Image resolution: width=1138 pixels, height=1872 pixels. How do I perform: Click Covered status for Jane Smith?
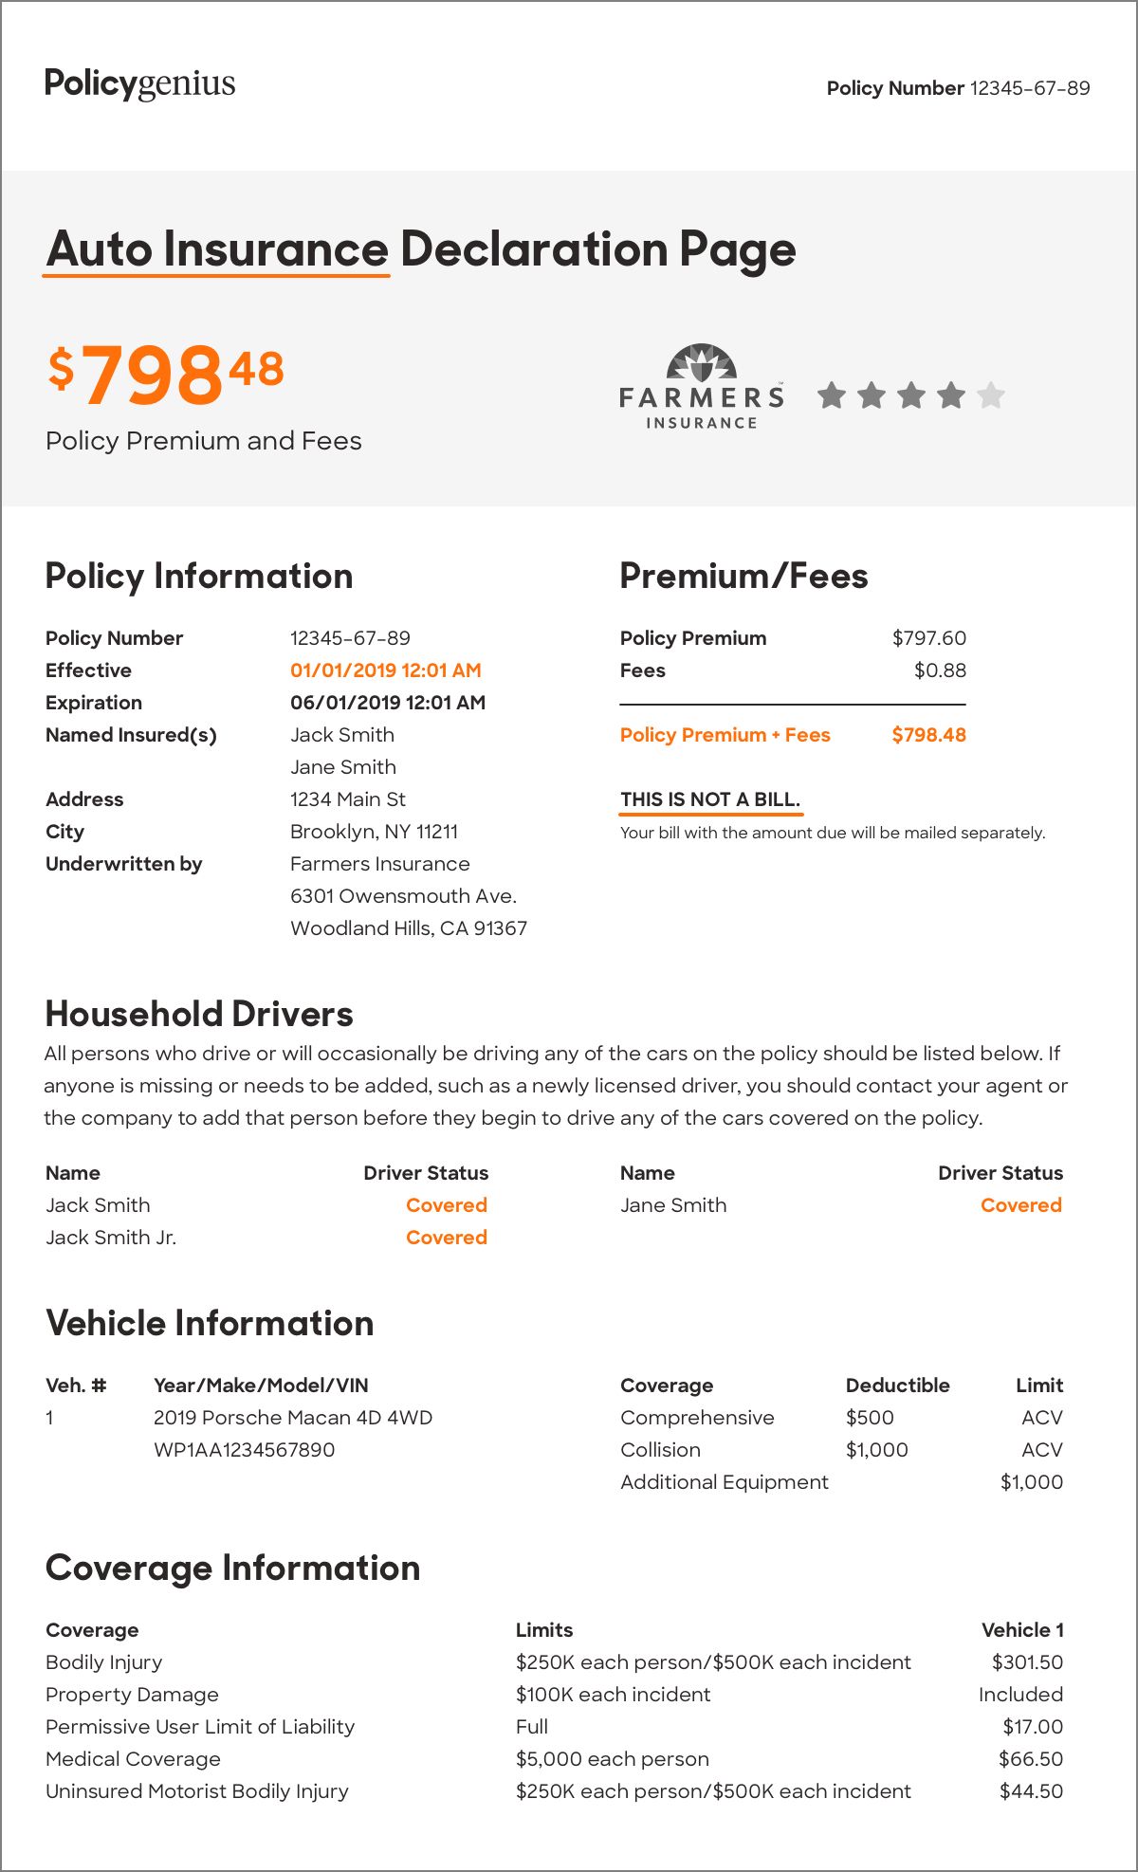pos(1021,1205)
